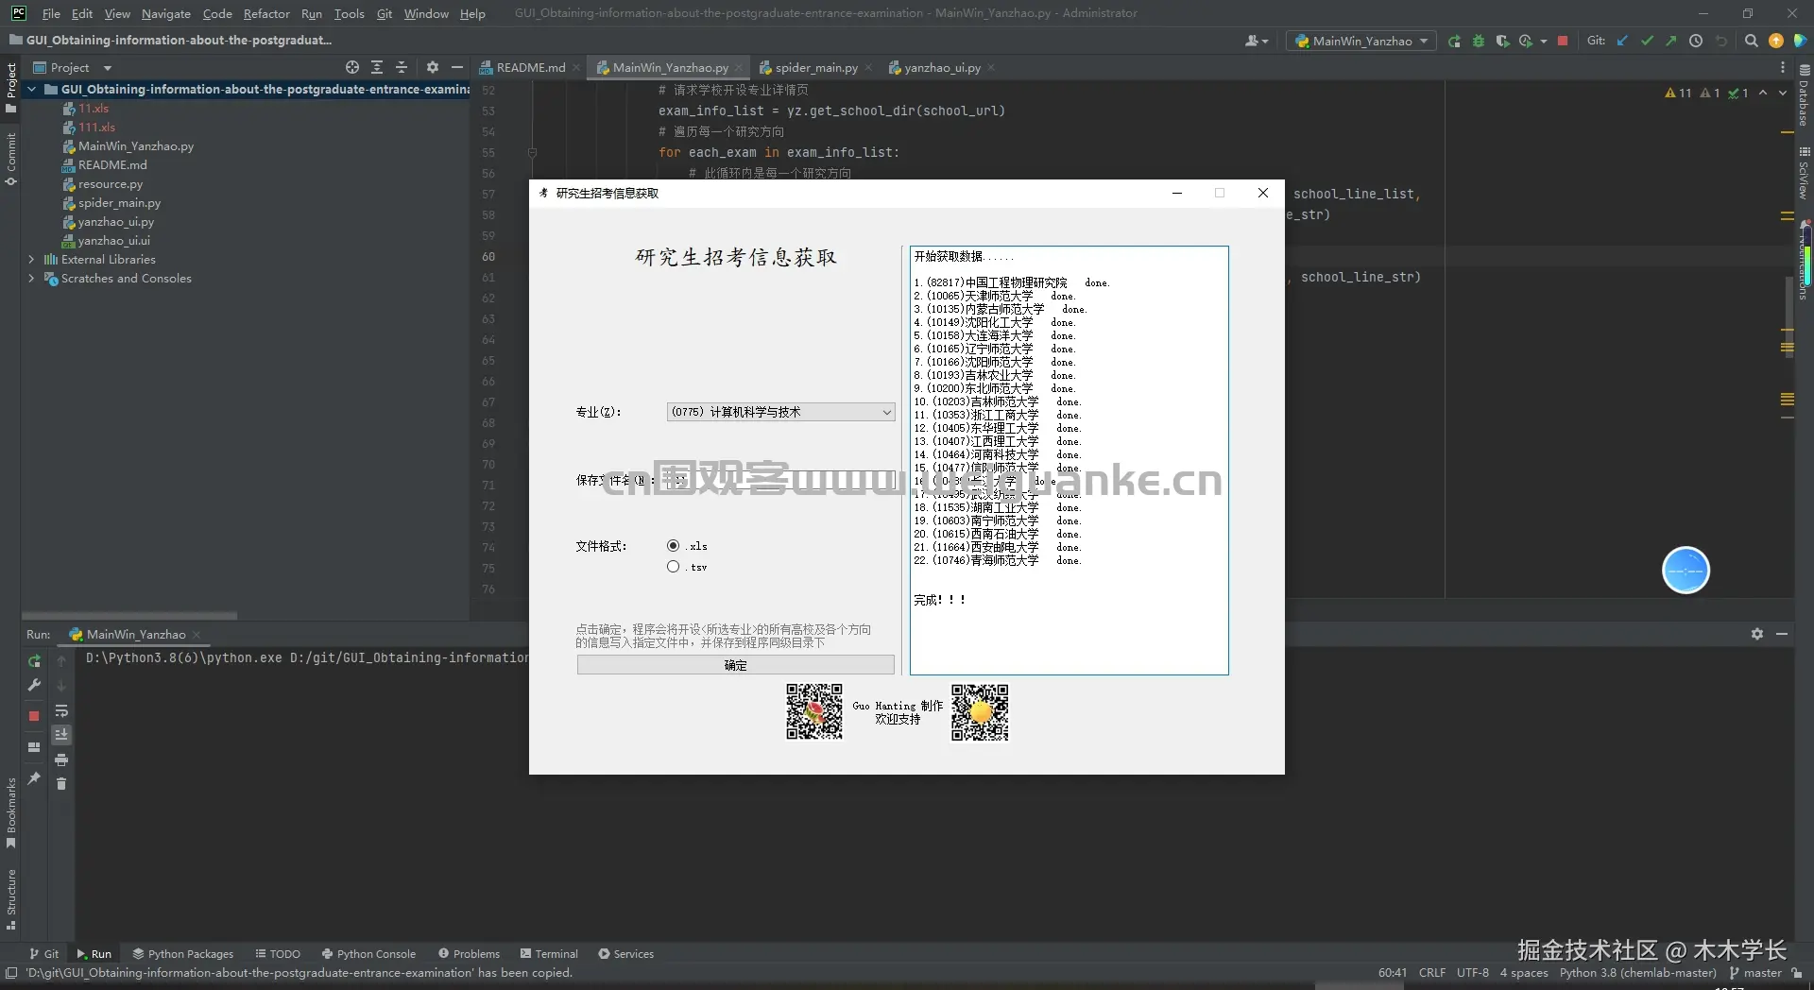
Task: Click the 保存文件名 filename input field
Action: coord(780,480)
